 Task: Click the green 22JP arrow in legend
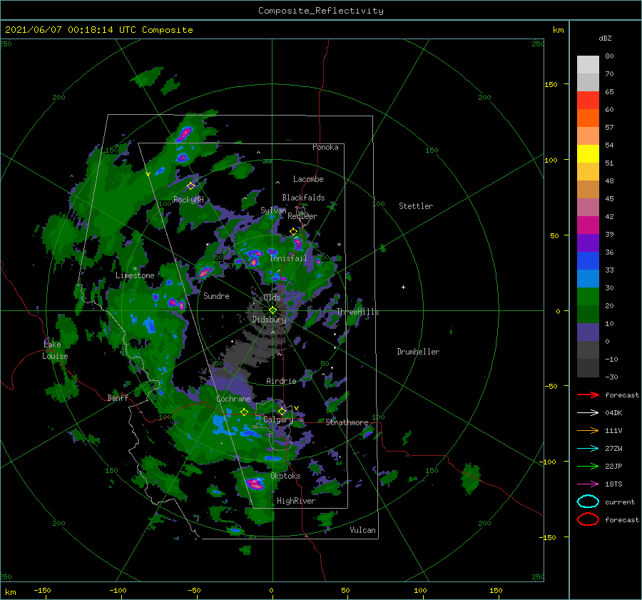point(588,466)
